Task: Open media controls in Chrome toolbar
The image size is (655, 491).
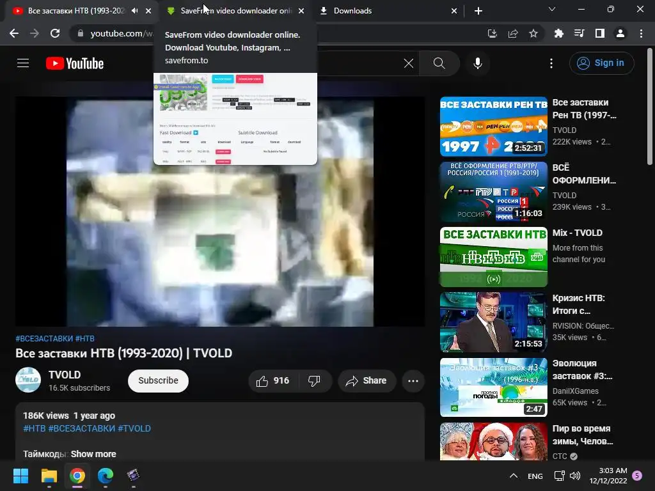Action: (579, 33)
